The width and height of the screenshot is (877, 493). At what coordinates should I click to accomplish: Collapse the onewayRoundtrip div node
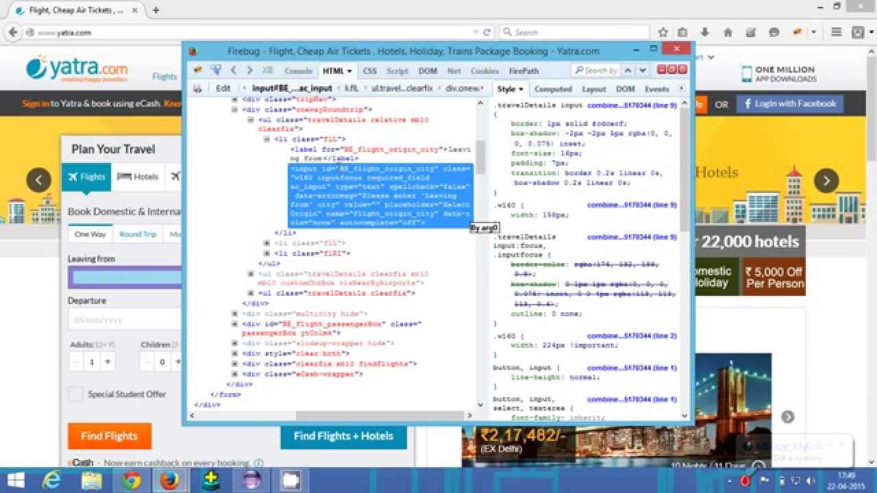click(x=234, y=109)
